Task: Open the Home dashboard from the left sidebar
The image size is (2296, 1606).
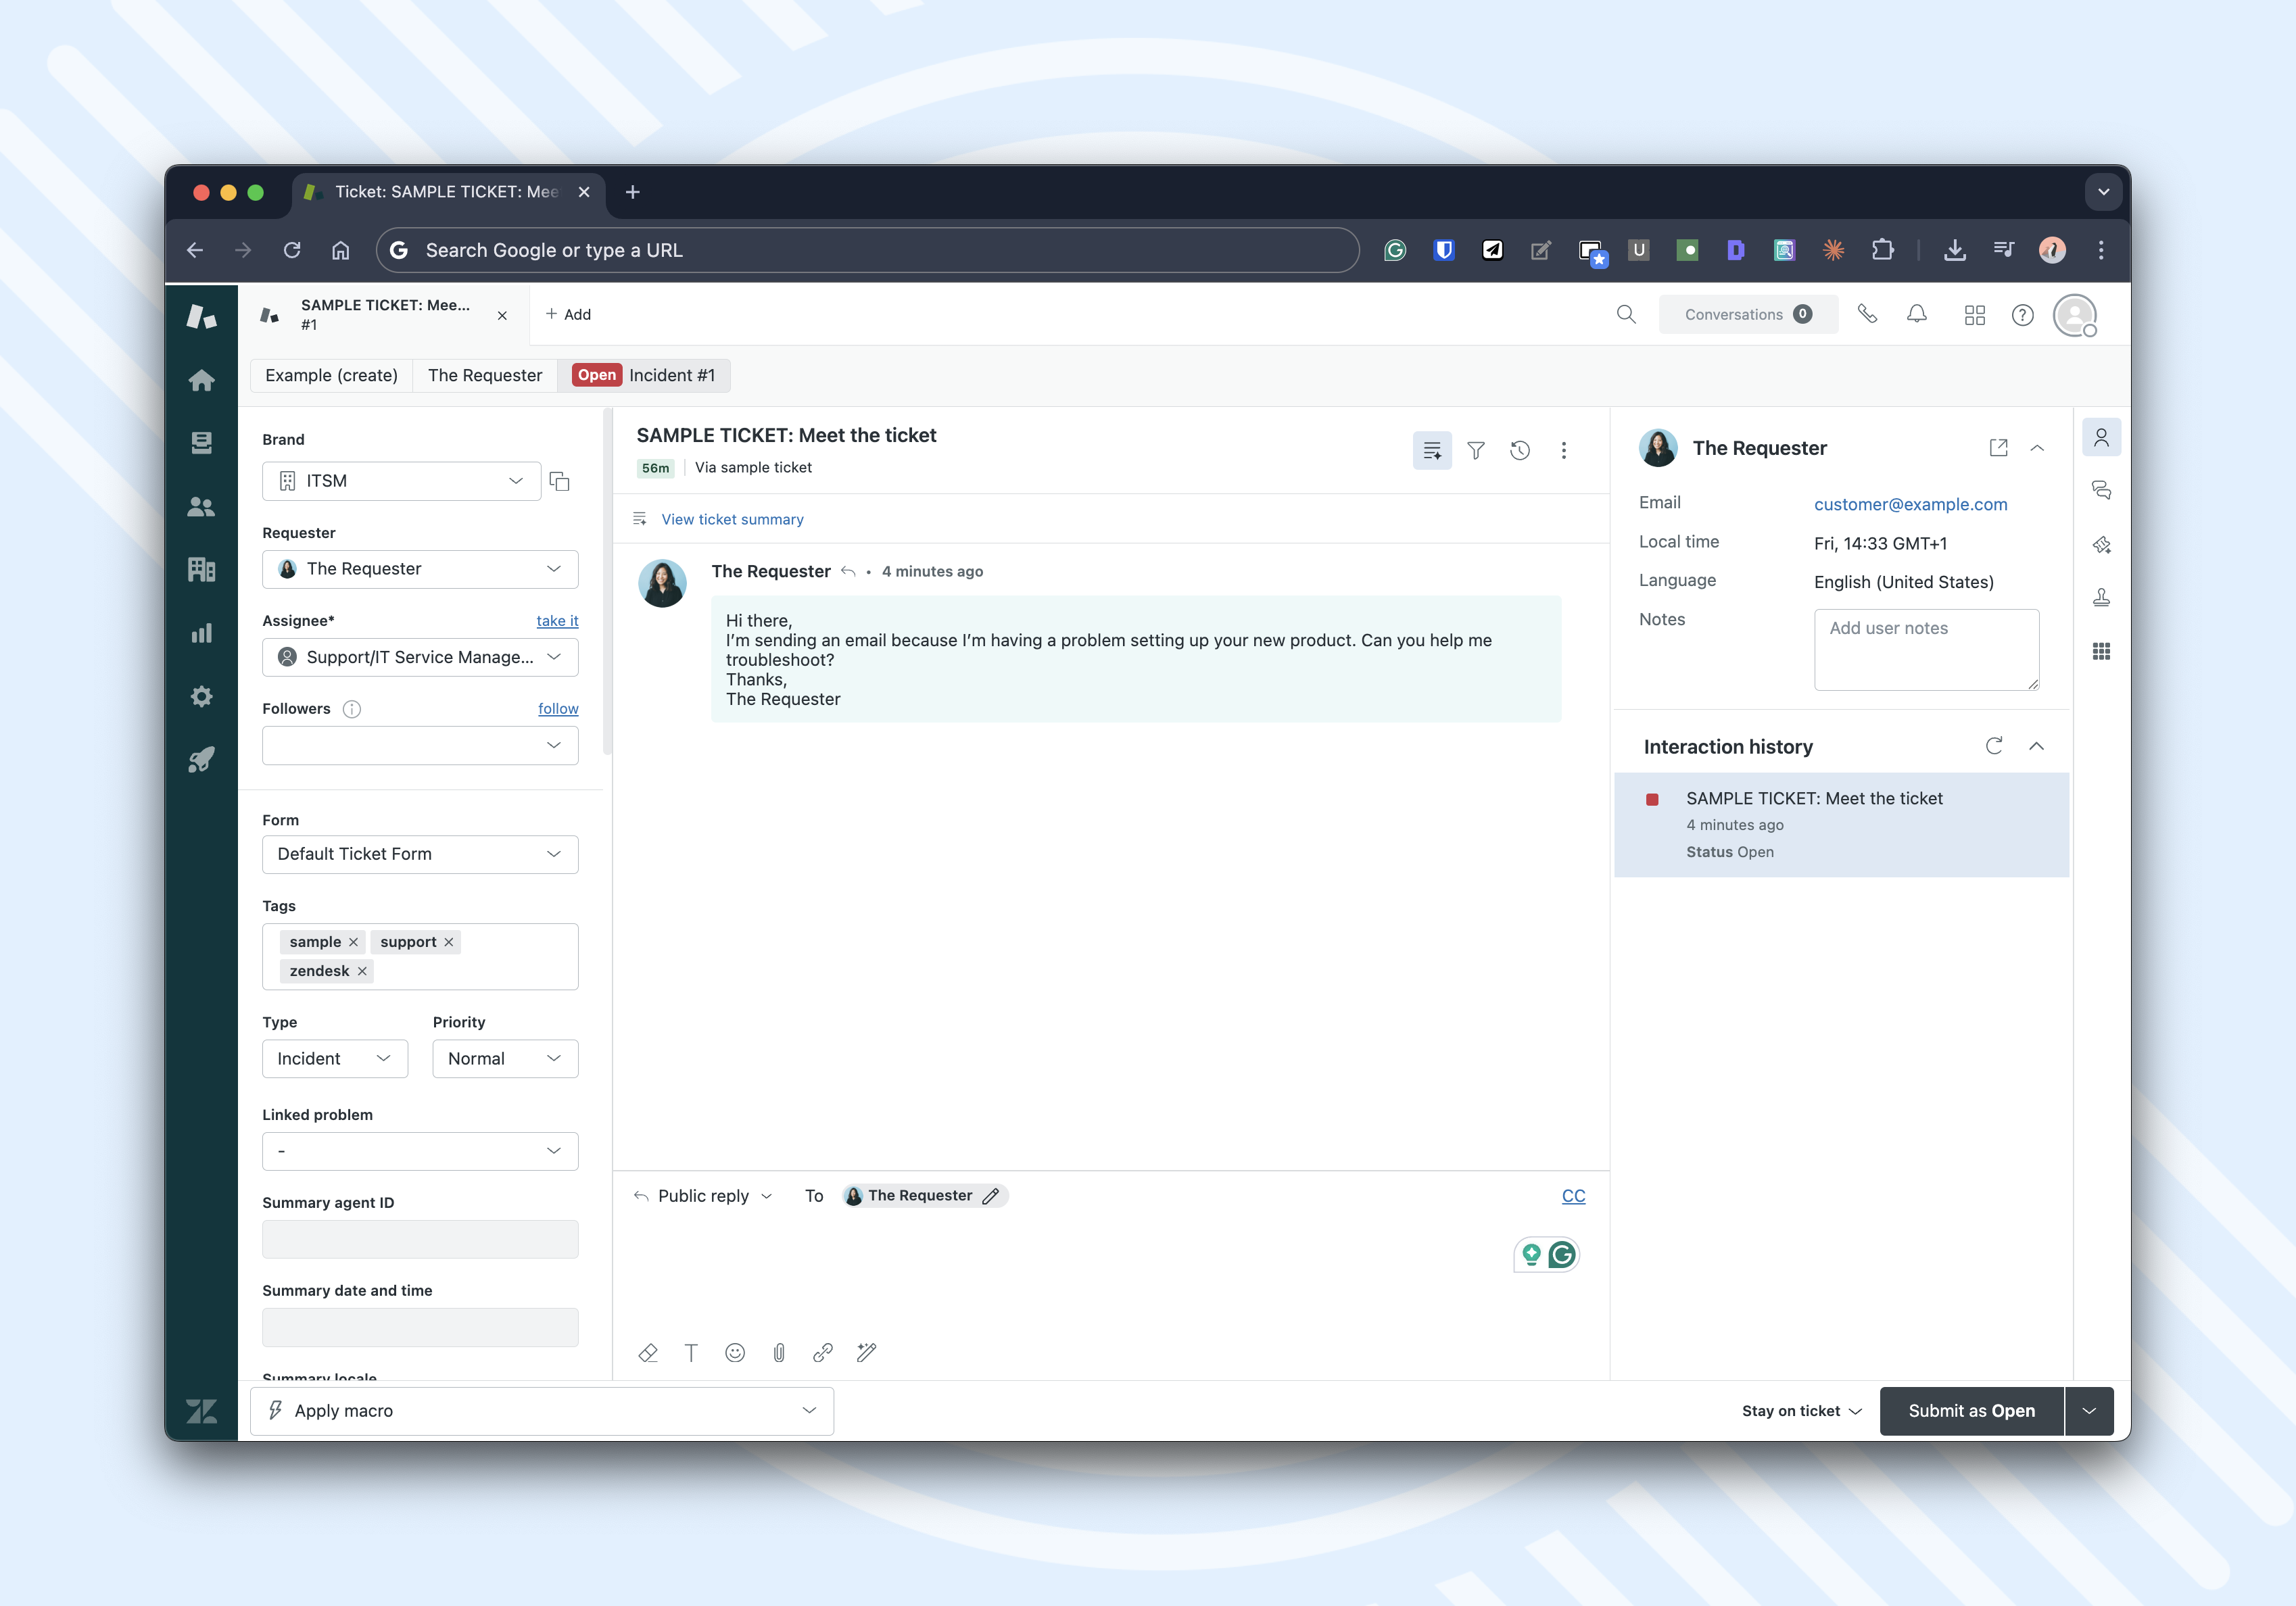Action: coord(202,380)
